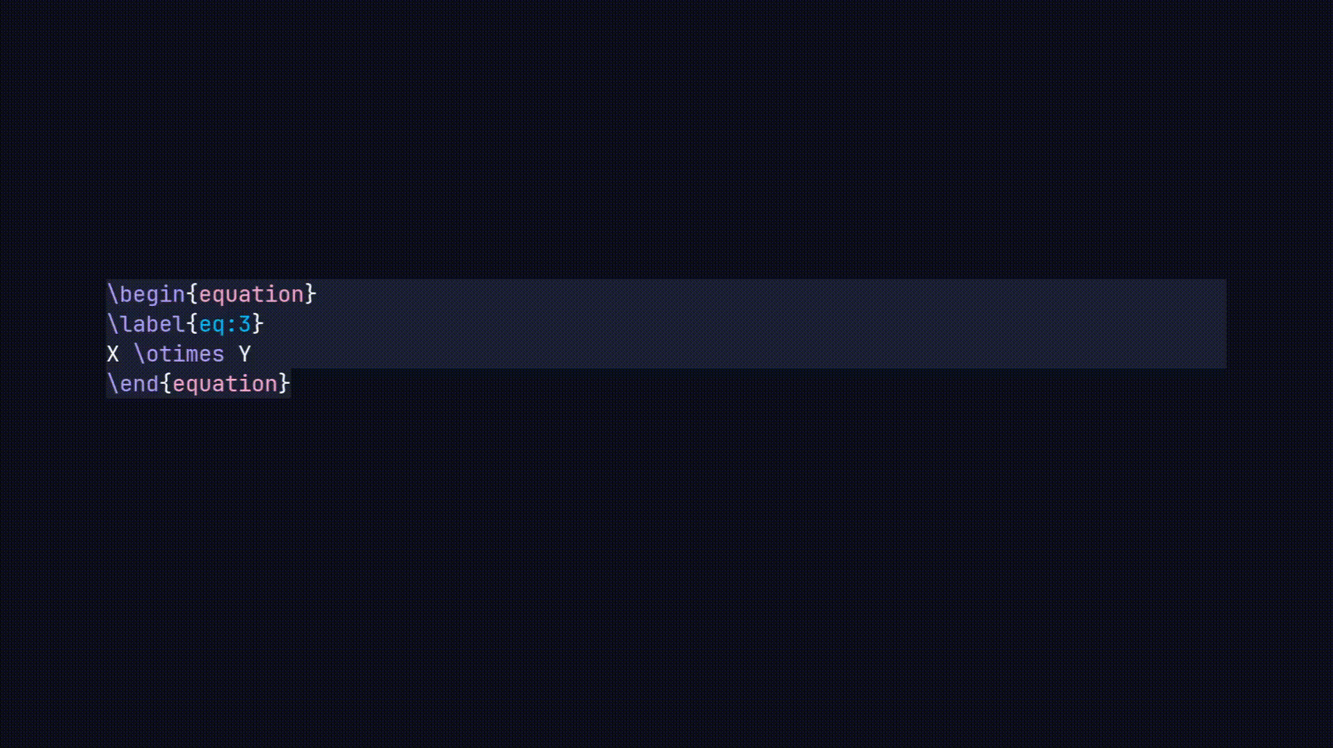Screen dimensions: 1333x748
Task: Click the closing brace after eq:3
Action: pos(258,325)
